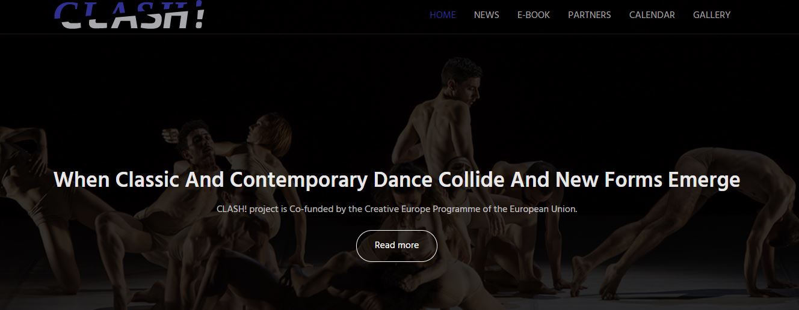Open the CALENDAR page link

click(652, 15)
